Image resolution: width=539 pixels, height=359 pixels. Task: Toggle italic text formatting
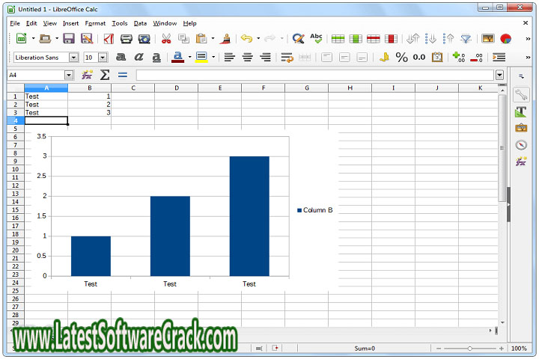click(138, 57)
